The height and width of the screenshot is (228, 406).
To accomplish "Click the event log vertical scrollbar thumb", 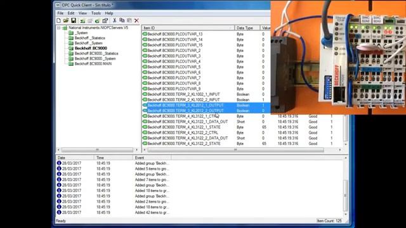I will tap(345, 196).
